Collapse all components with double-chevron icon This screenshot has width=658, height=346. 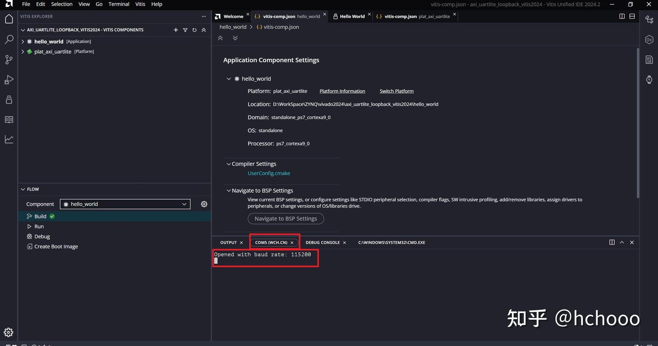point(204,30)
